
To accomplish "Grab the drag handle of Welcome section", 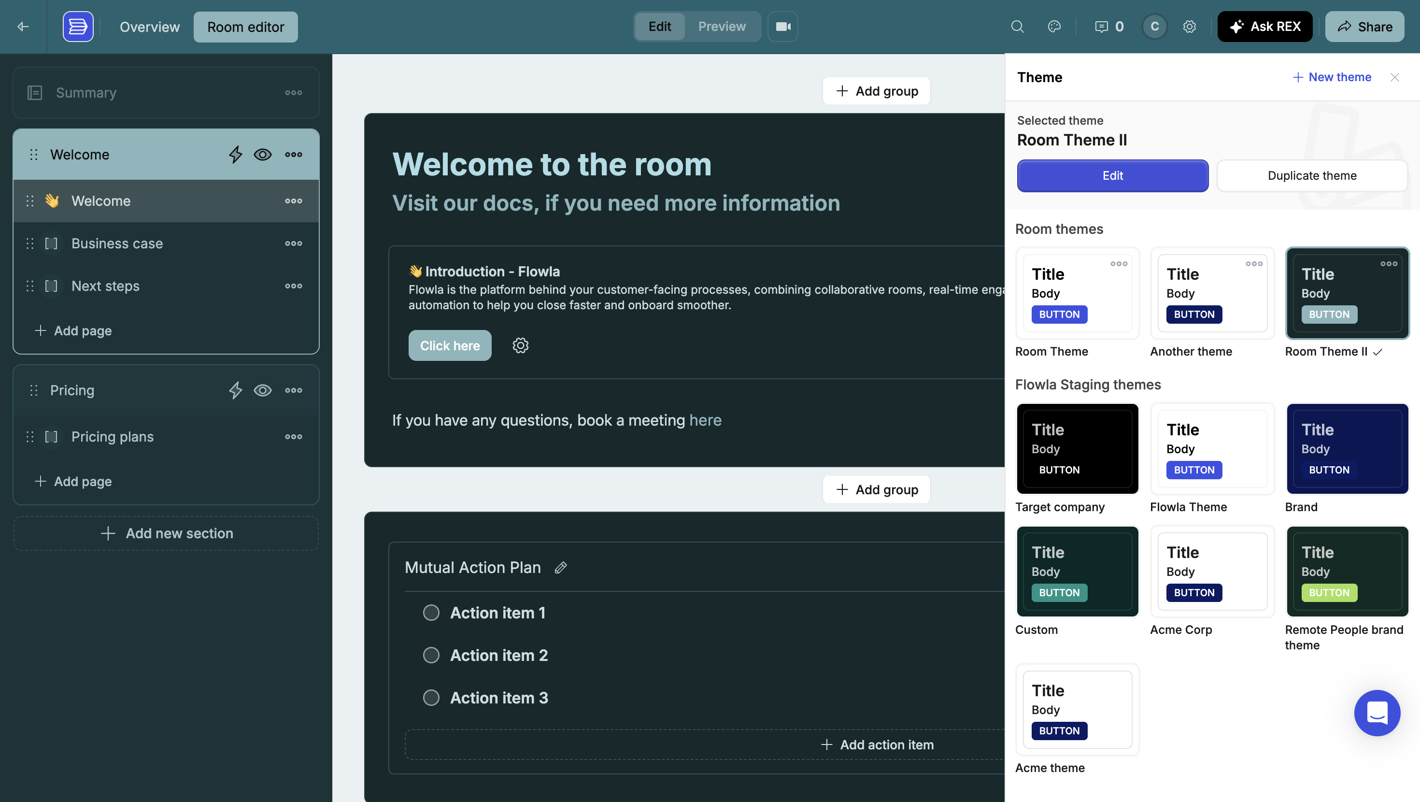I will (x=34, y=155).
